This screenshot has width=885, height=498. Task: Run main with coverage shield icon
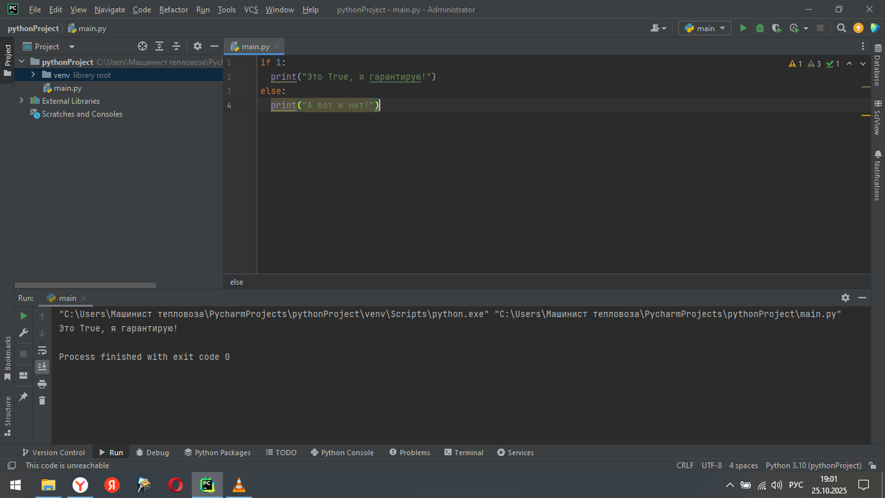tap(777, 28)
